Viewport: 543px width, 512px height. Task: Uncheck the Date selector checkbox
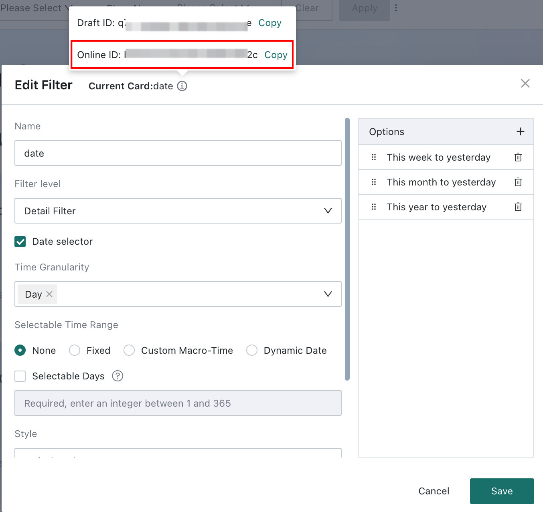20,242
